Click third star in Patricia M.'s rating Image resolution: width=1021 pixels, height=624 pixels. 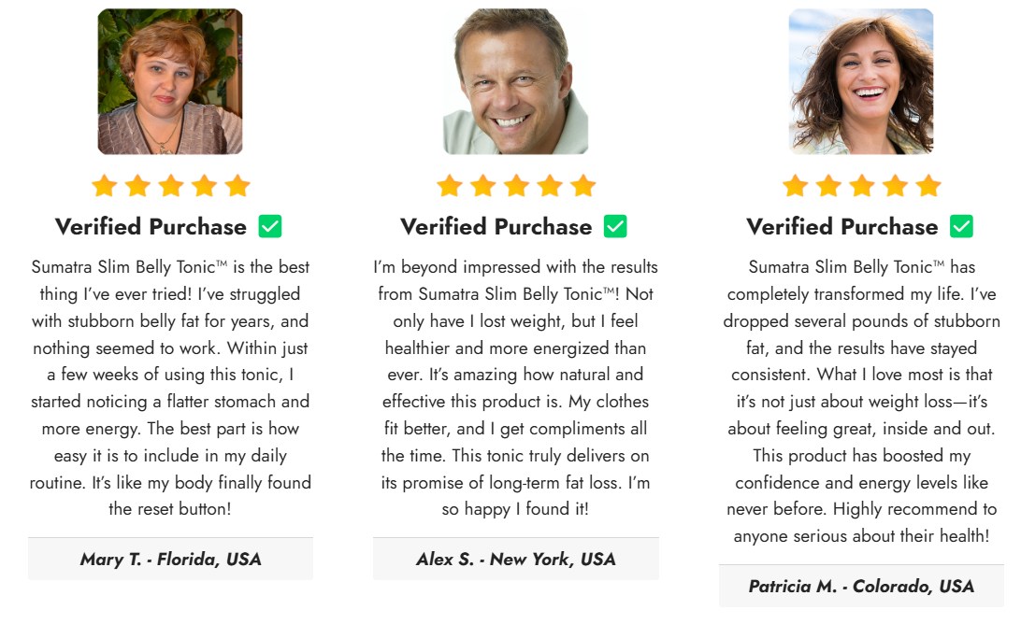point(861,186)
